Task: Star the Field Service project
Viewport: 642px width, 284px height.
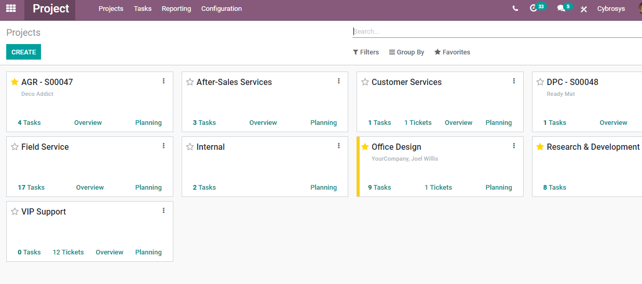Action: click(15, 147)
